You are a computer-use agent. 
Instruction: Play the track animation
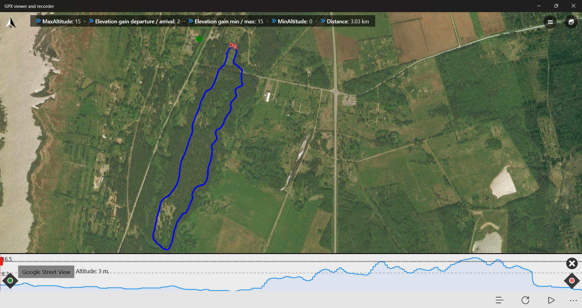pos(551,300)
